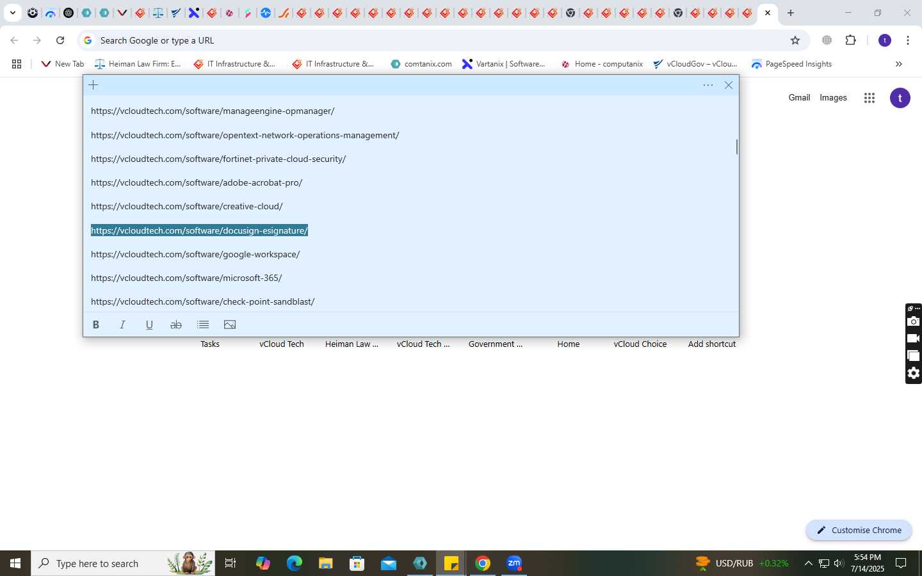922x576 pixels.
Task: Switch to the scales-of-justice Heiman Law tab
Action: click(x=158, y=13)
